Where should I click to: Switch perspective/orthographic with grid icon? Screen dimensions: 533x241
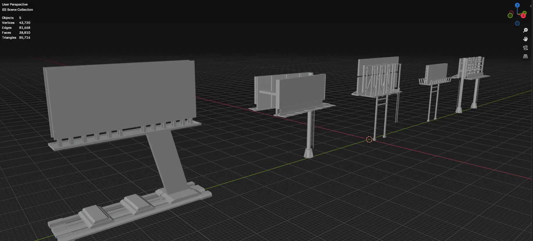(525, 56)
